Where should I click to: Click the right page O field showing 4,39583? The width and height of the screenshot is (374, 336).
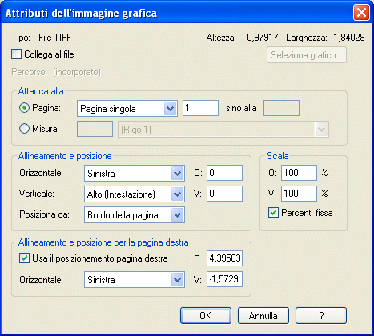tap(224, 258)
